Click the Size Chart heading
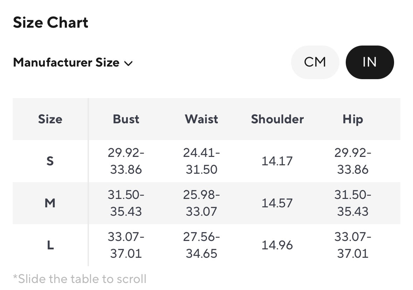 [51, 23]
